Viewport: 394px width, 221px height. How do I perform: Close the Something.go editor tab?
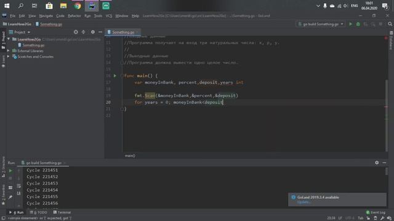(137, 32)
